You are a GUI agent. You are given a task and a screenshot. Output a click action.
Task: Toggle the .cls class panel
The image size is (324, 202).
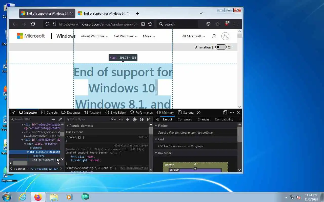click(120, 119)
